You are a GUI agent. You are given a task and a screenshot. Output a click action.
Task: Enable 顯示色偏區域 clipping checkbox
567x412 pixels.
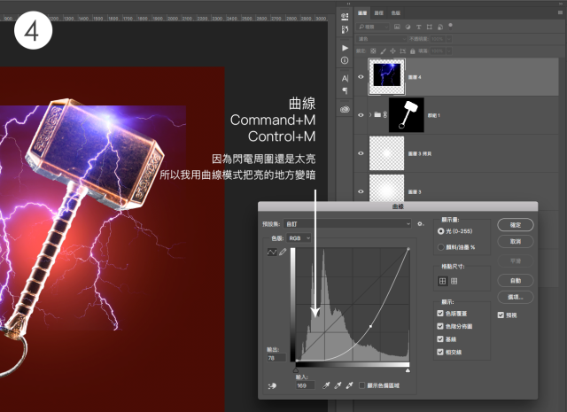[363, 385]
